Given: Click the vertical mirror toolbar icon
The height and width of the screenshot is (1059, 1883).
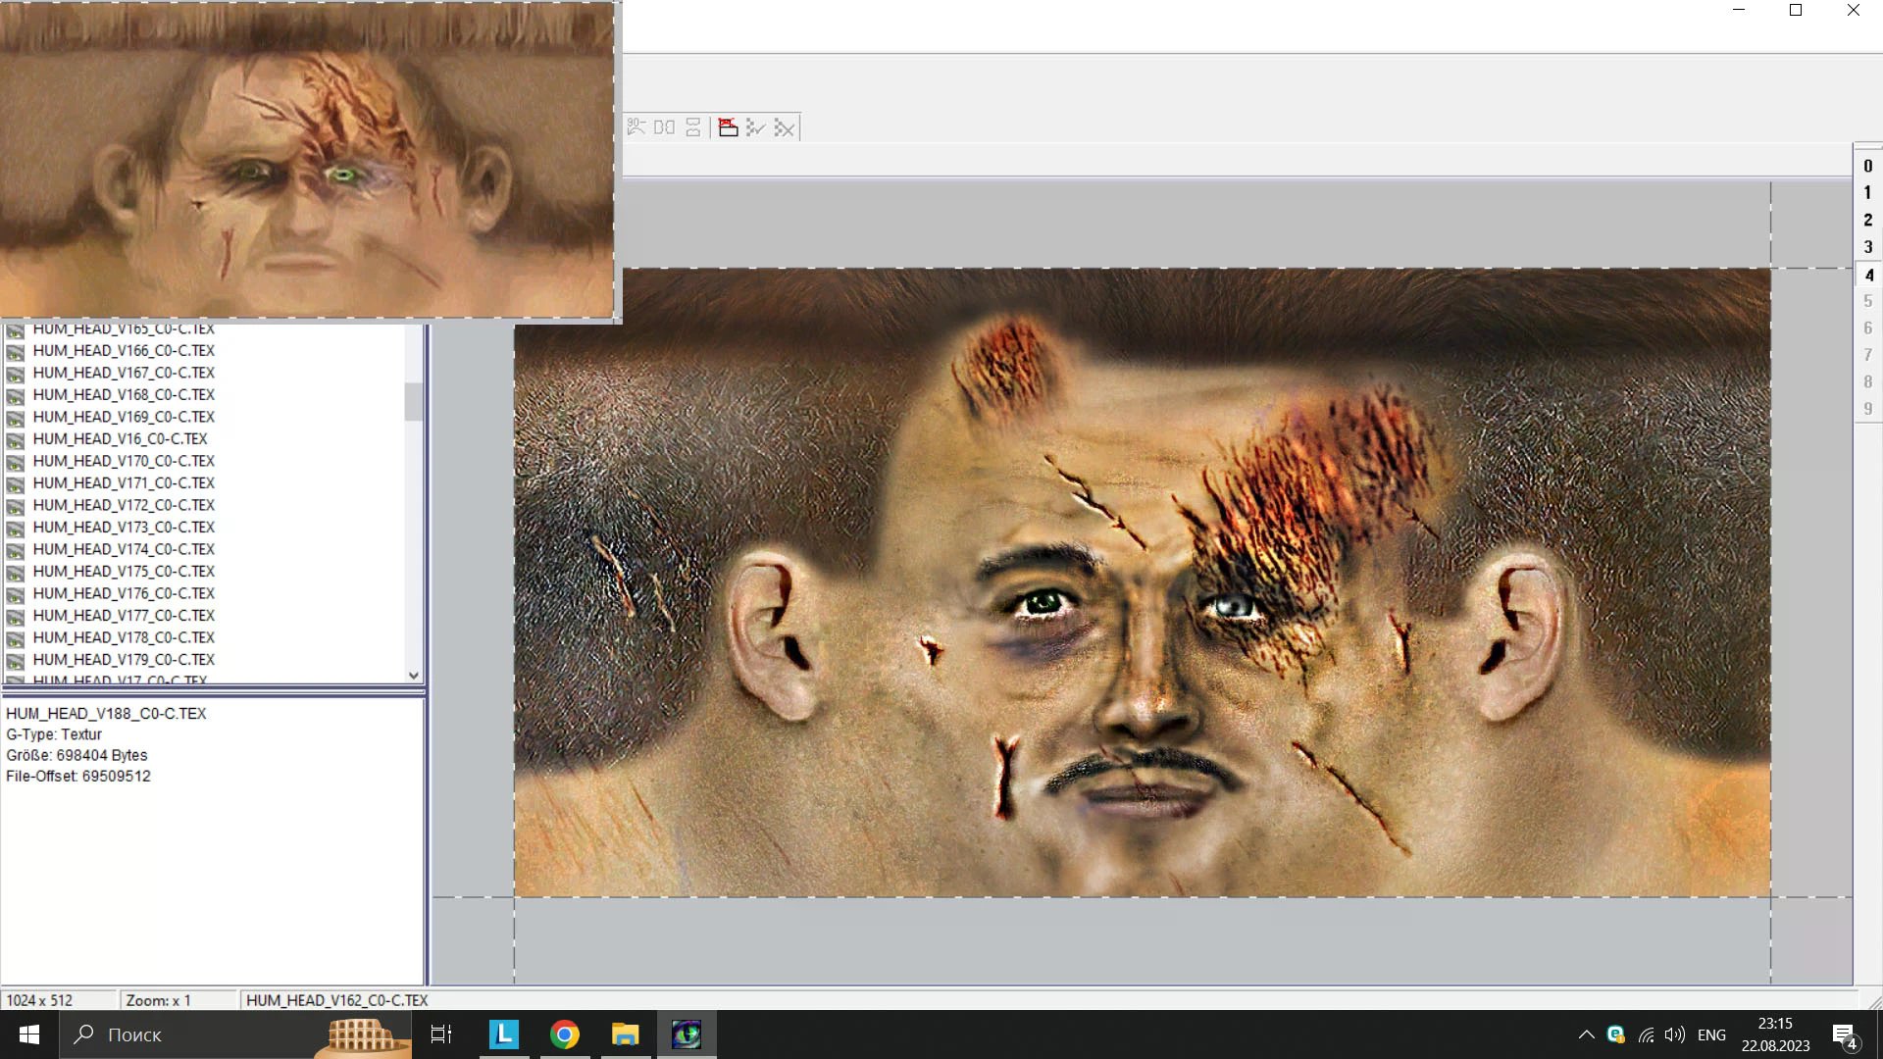Looking at the screenshot, I should [x=693, y=127].
